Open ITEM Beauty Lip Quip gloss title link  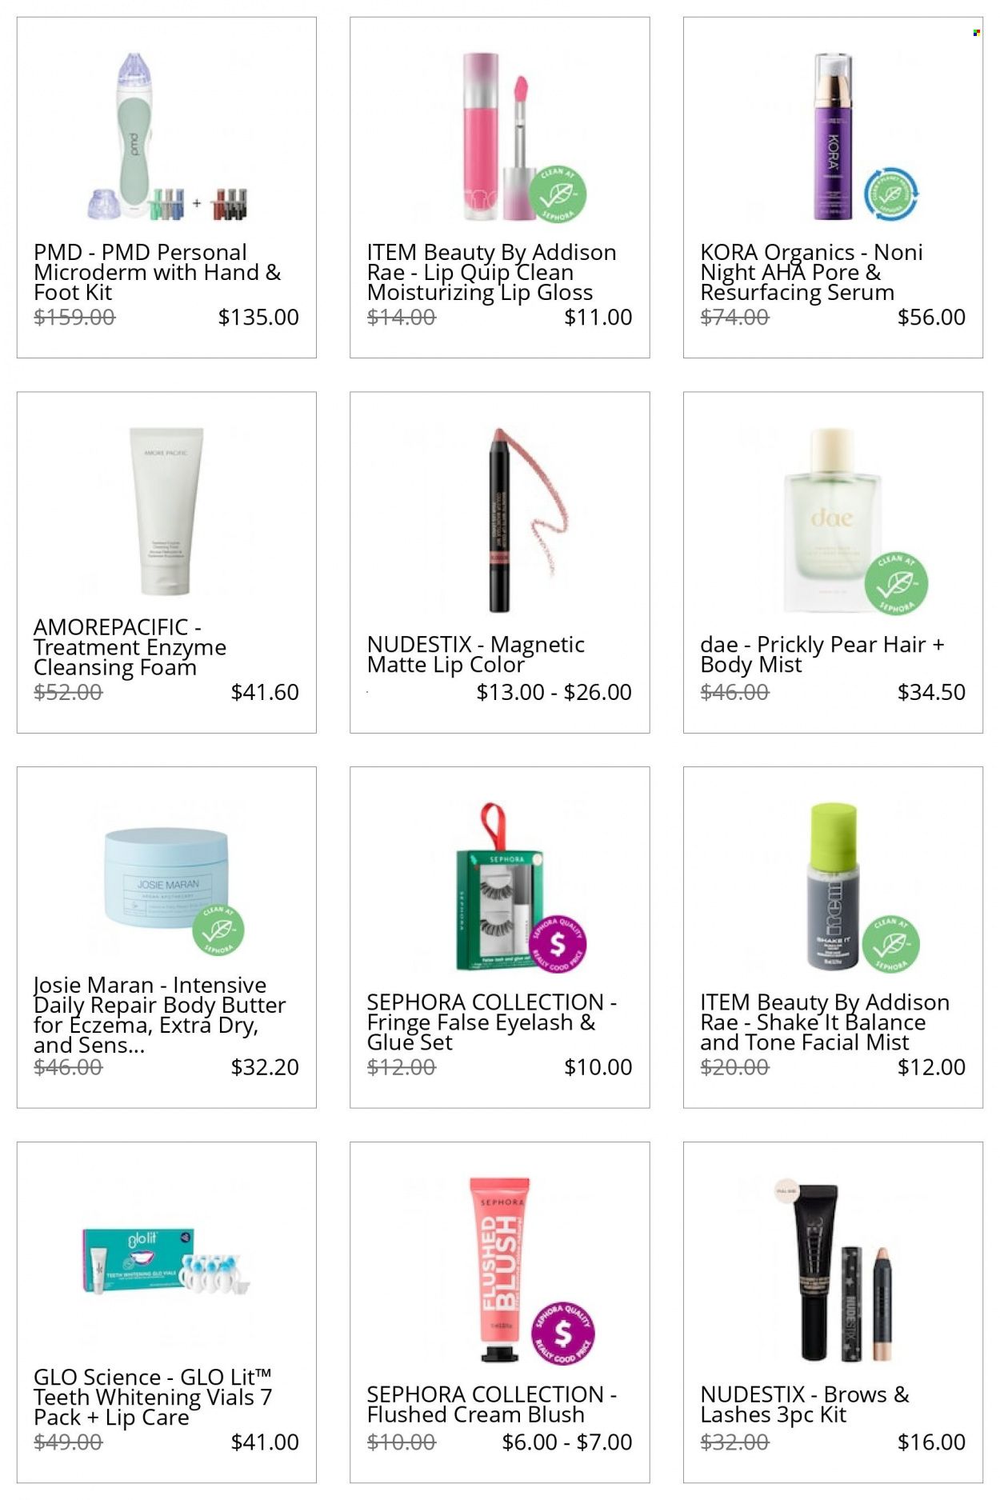pos(491,272)
